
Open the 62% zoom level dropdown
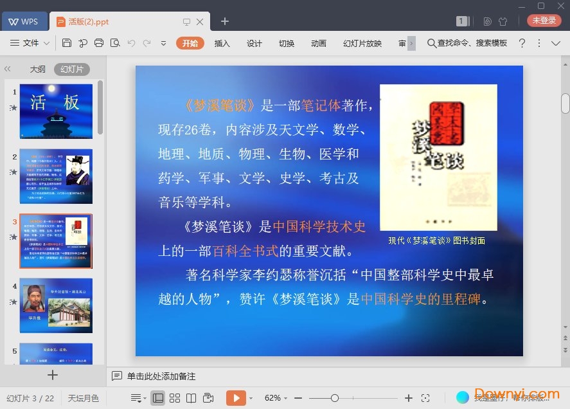point(276,398)
